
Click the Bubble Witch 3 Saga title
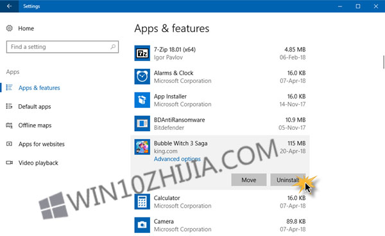pyautogui.click(x=181, y=143)
